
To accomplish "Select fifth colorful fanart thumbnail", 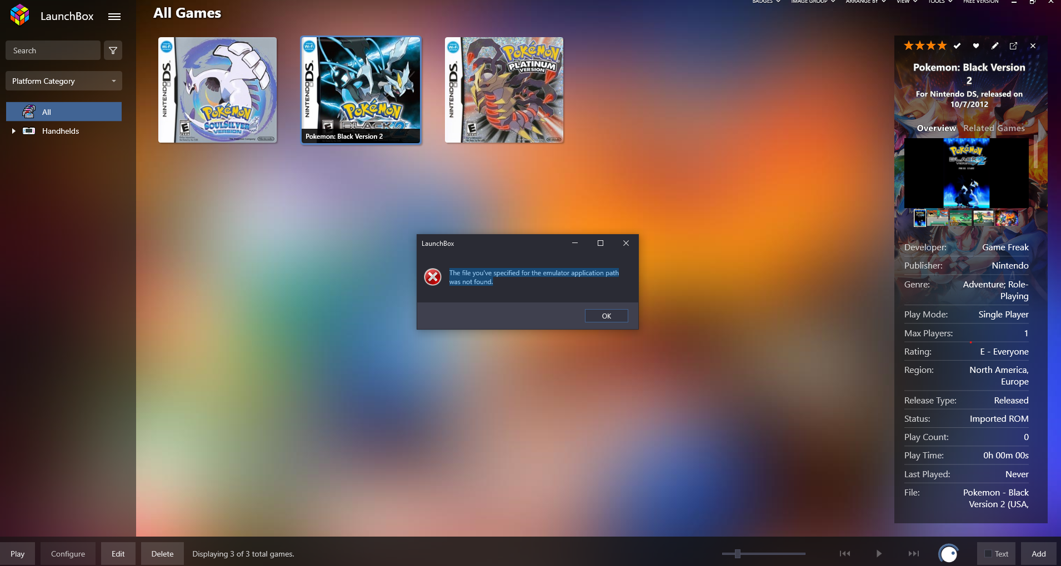I will click(x=1007, y=218).
